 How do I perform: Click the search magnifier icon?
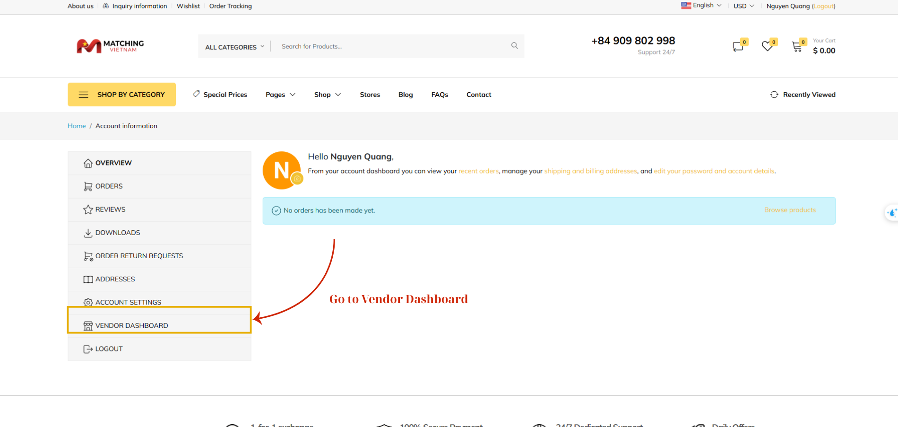click(x=514, y=46)
